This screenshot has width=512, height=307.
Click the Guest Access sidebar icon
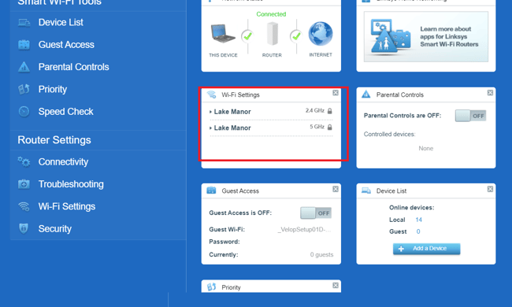click(x=24, y=45)
